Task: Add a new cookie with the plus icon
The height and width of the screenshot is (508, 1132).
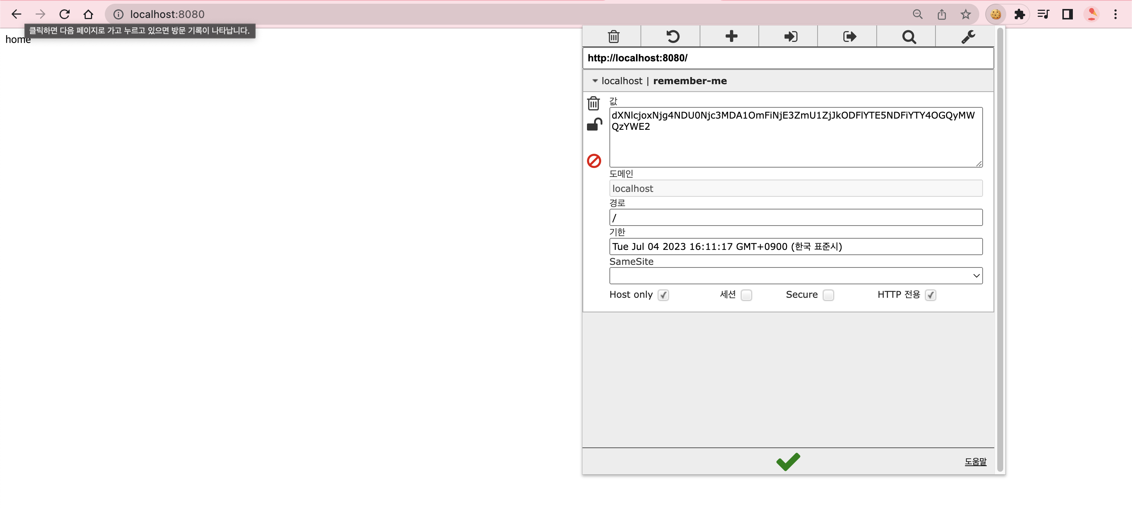Action: point(731,36)
